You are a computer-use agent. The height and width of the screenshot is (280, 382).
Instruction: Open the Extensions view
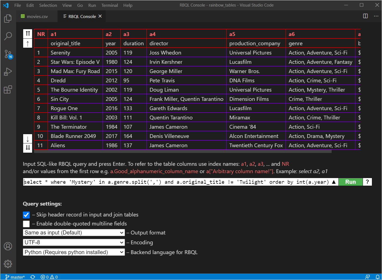(8, 89)
